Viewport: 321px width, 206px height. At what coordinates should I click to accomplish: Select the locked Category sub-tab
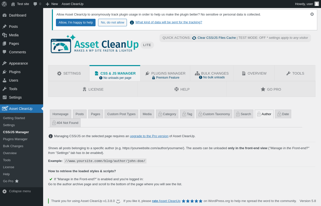tap(167, 114)
